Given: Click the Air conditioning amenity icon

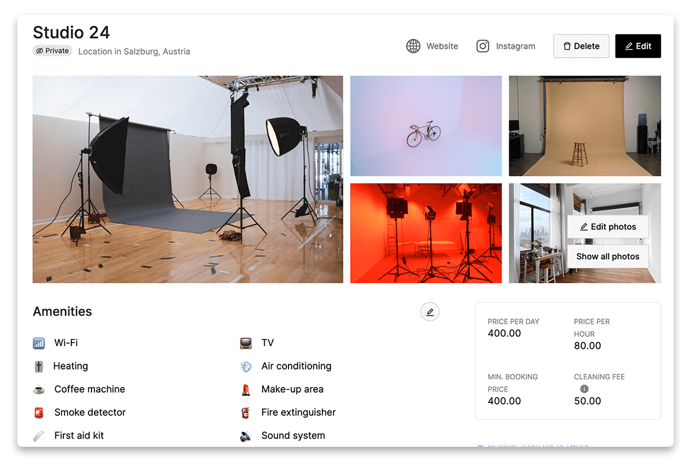Looking at the screenshot, I should (246, 366).
